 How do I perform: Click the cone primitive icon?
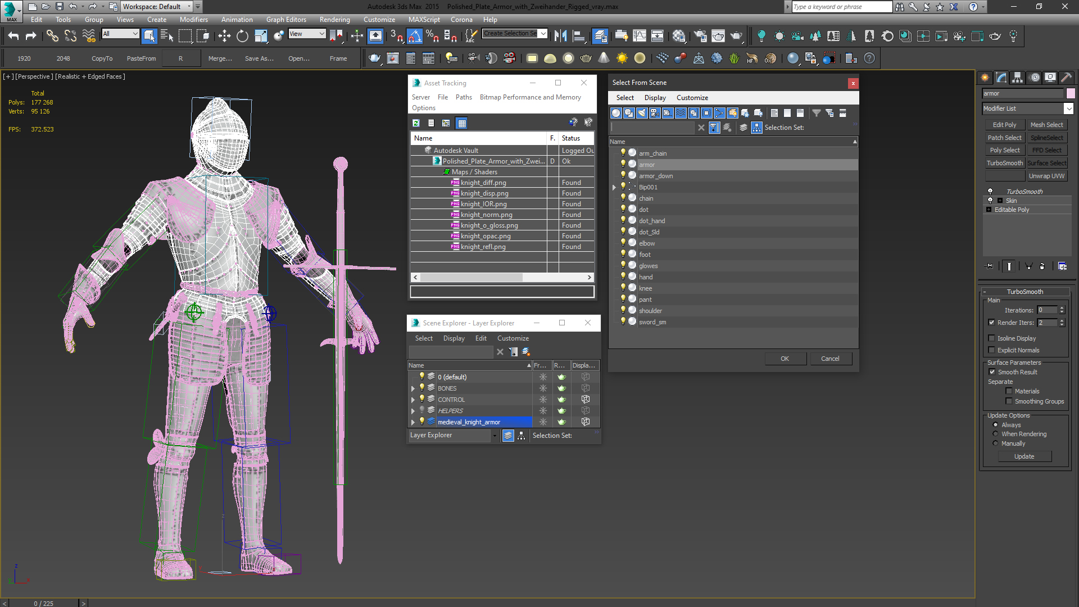pos(604,58)
